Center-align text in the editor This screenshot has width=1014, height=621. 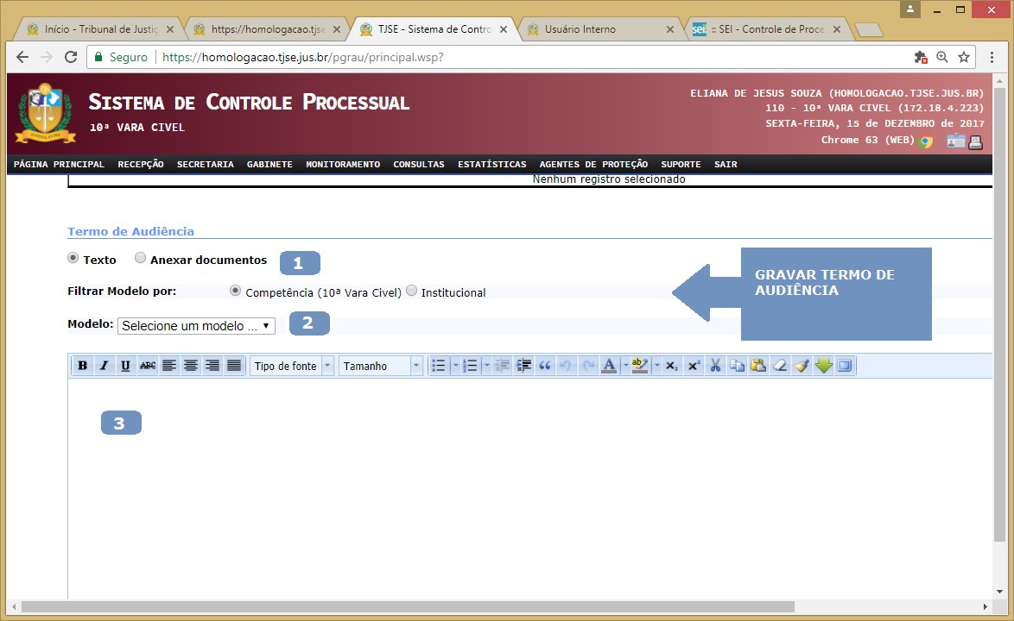(191, 366)
